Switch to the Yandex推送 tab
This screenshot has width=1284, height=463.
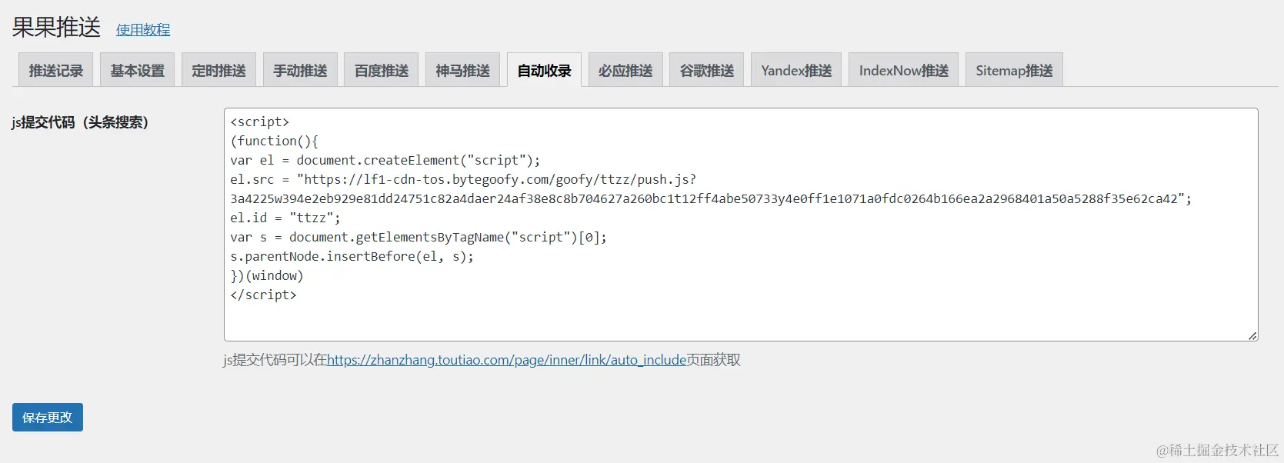click(796, 70)
